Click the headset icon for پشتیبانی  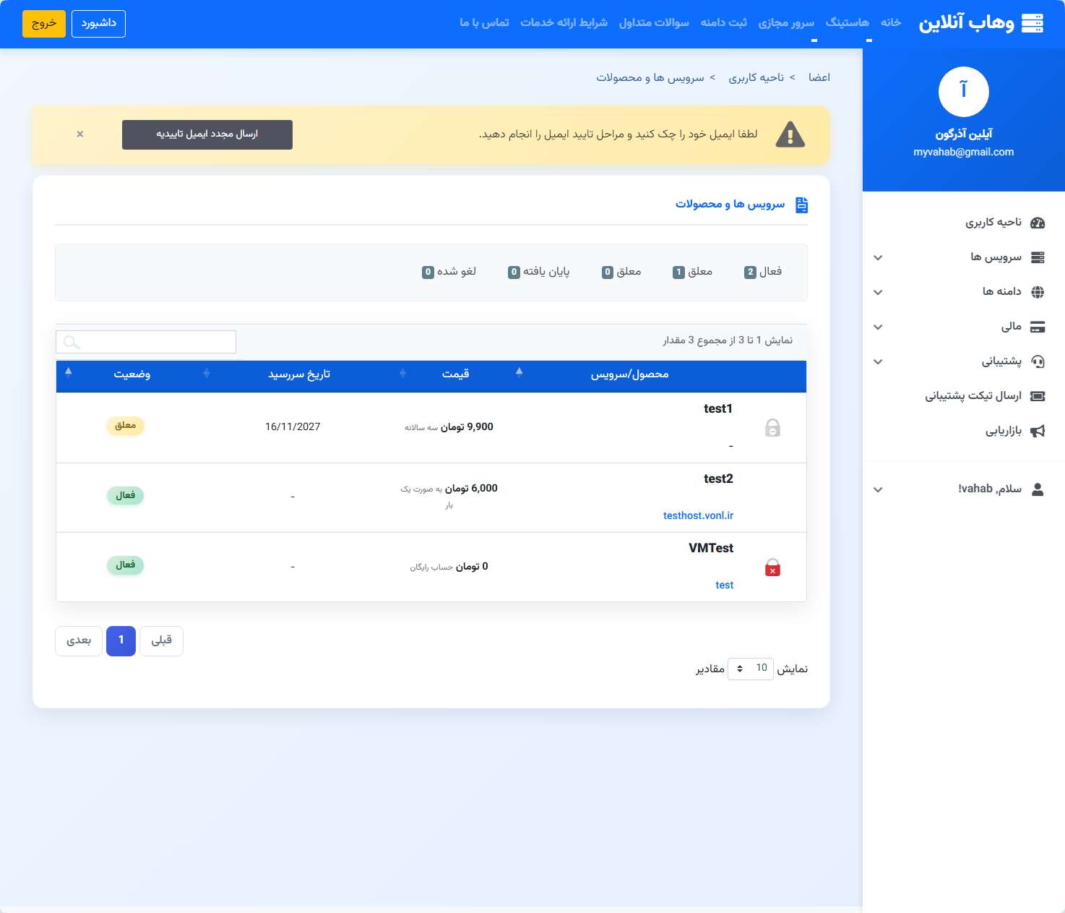click(x=1038, y=361)
